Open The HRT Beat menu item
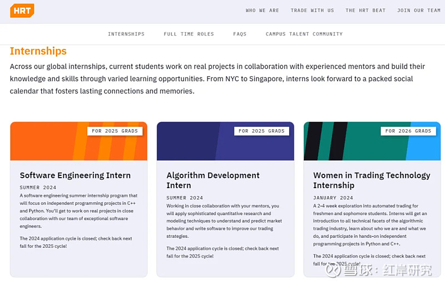The image size is (445, 284). click(365, 11)
